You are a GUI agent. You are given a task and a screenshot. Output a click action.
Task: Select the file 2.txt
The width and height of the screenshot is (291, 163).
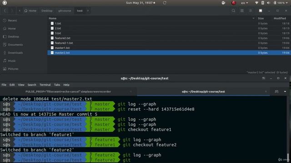[x=169, y=28]
